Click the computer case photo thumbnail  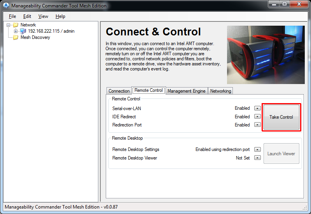(x=266, y=55)
